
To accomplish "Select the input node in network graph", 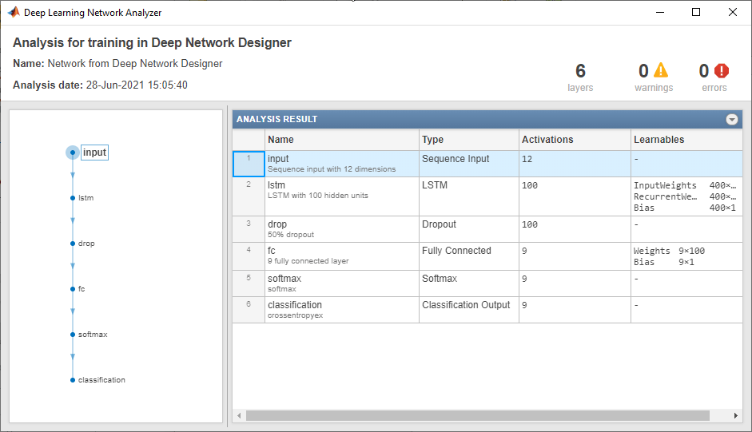I will point(73,152).
